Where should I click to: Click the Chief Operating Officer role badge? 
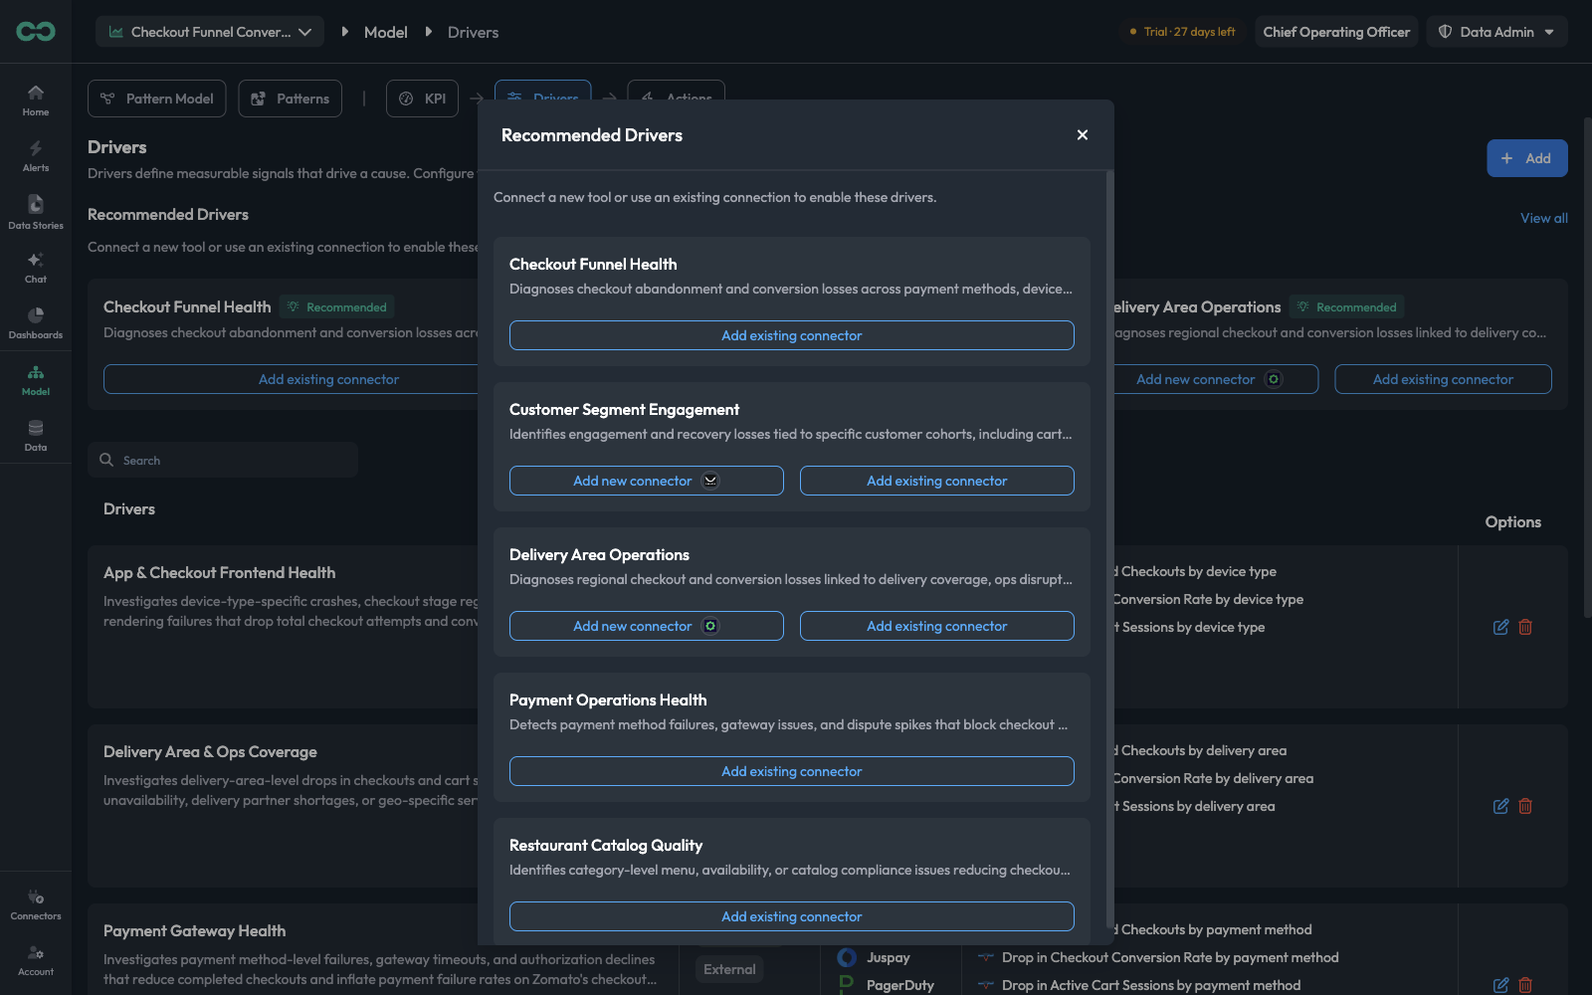(x=1336, y=32)
